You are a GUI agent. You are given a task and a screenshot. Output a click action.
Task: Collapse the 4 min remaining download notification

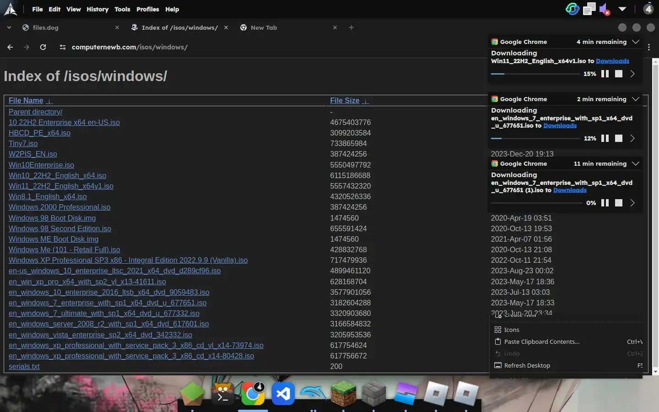[x=636, y=42]
